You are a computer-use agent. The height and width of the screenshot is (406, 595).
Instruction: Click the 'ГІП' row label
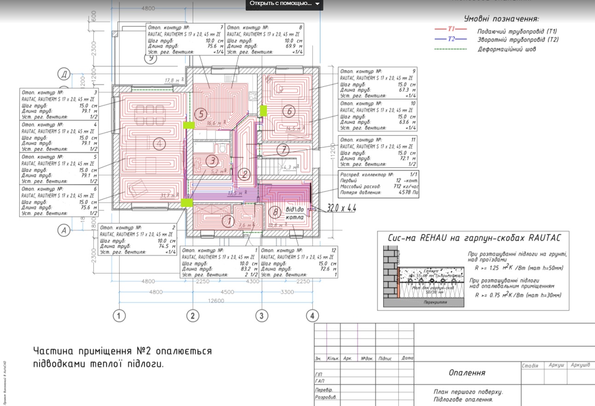click(319, 374)
